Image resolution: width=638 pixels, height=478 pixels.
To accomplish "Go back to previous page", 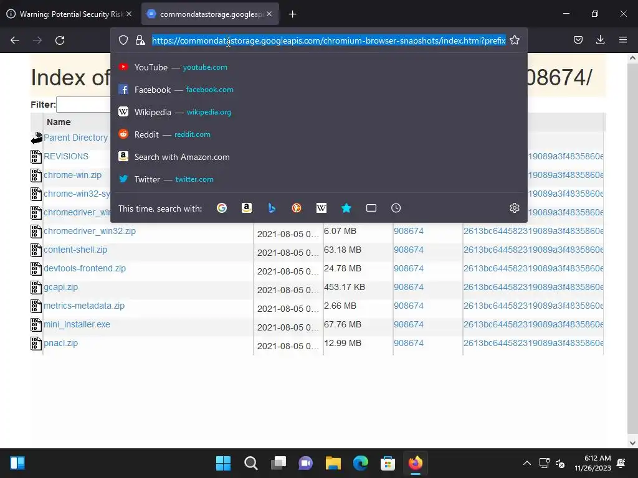I will [15, 40].
